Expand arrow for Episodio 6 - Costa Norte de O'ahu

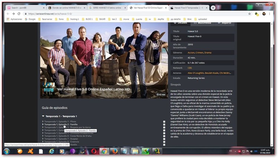point(43,136)
